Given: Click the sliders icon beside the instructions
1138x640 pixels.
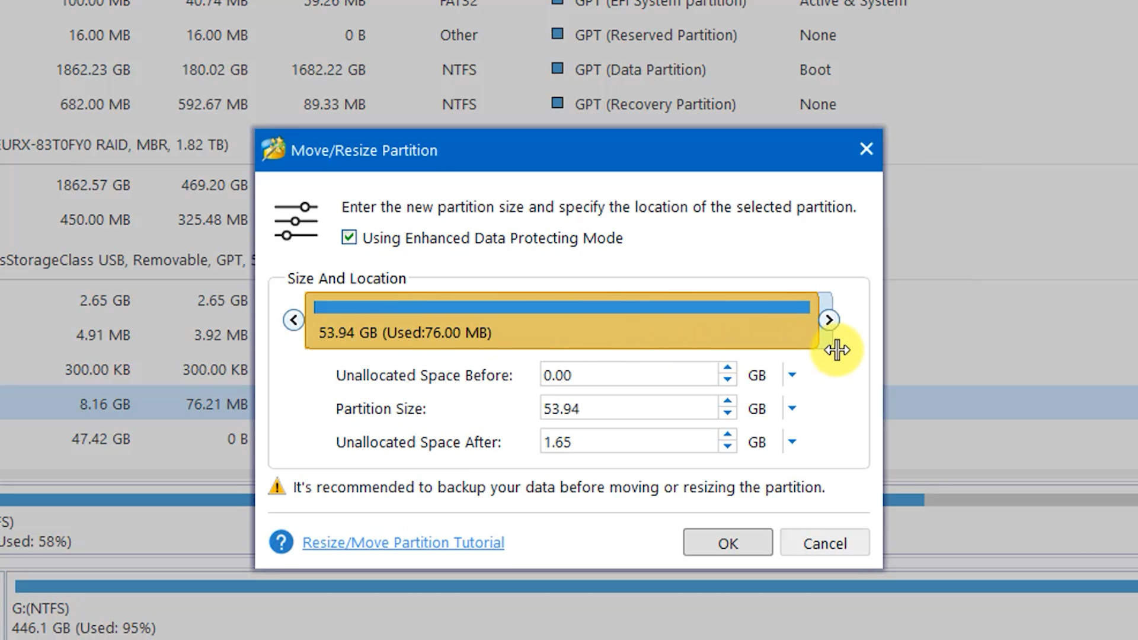Looking at the screenshot, I should [x=296, y=220].
